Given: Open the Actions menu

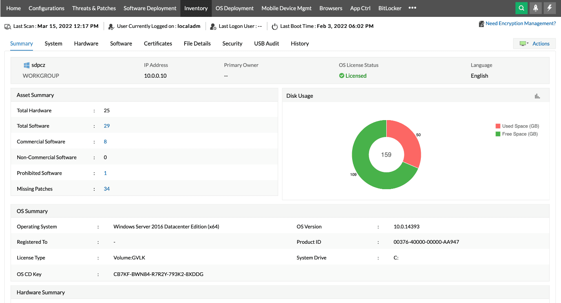Looking at the screenshot, I should point(541,44).
